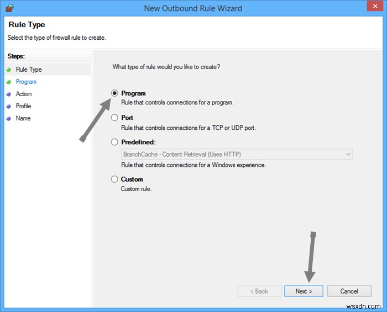Image resolution: width=387 pixels, height=312 pixels.
Task: Close the New Outbound Rule Wizard window
Action: 375,6
